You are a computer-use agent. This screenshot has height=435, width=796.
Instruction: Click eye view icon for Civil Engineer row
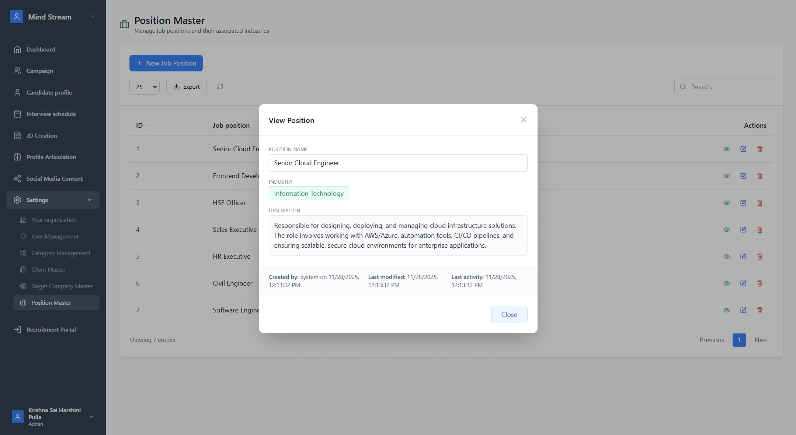[x=727, y=283]
